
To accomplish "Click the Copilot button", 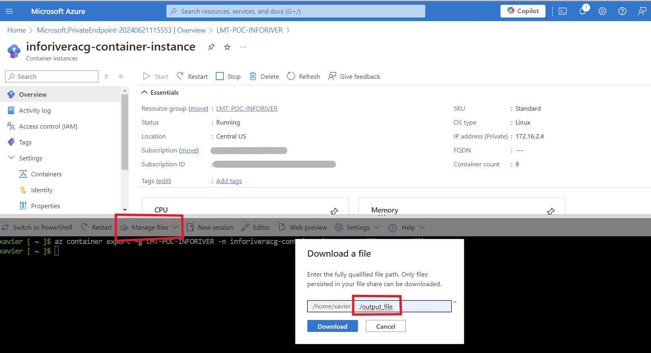I will point(522,11).
